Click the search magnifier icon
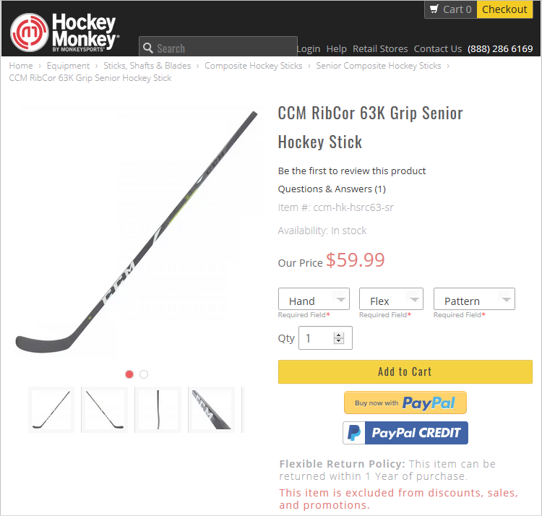The height and width of the screenshot is (516, 542). coord(148,48)
